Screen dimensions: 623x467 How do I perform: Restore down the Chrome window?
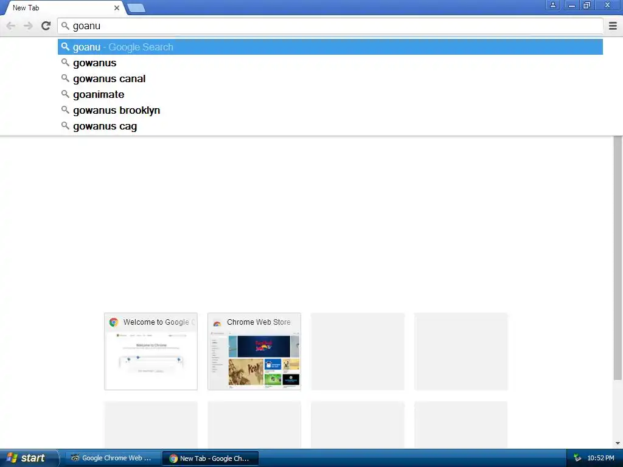587,5
